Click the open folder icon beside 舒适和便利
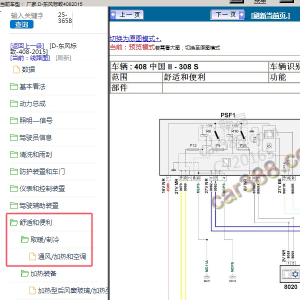 click(14, 222)
